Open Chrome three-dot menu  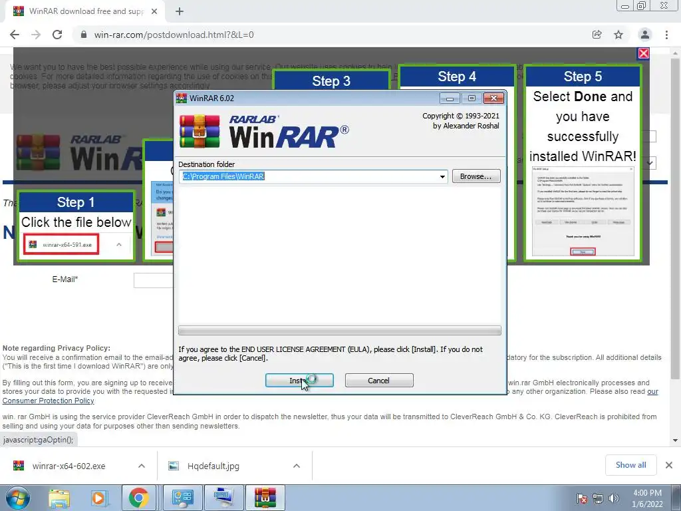666,35
